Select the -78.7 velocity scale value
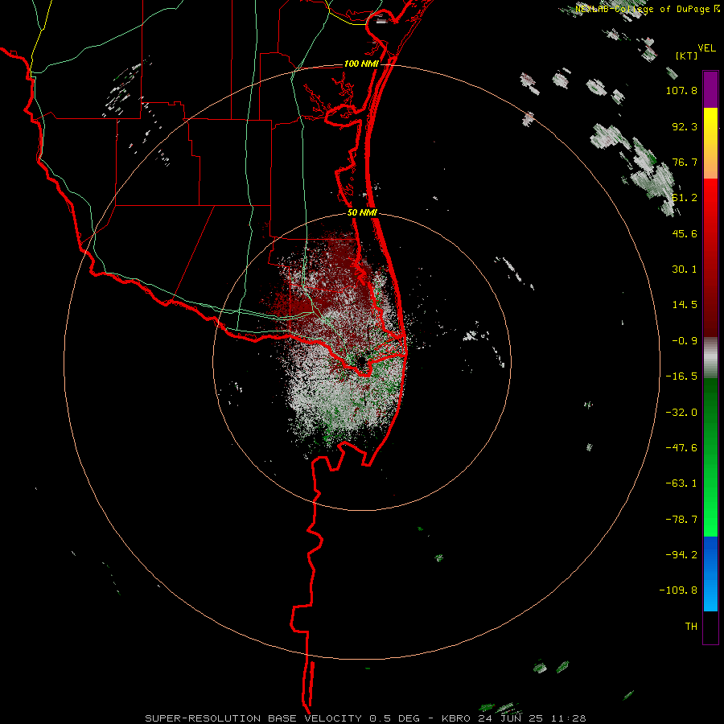 681,520
